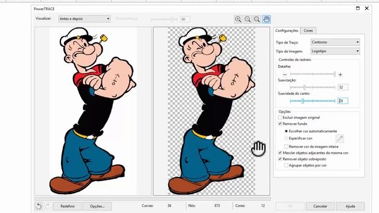Open the Tipo de Imagem dropdown

pos(335,51)
